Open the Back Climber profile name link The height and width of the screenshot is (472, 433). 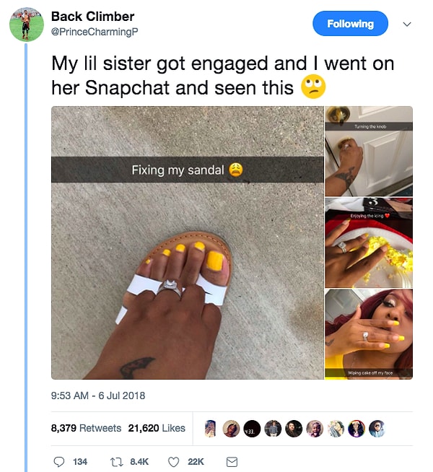pos(92,16)
